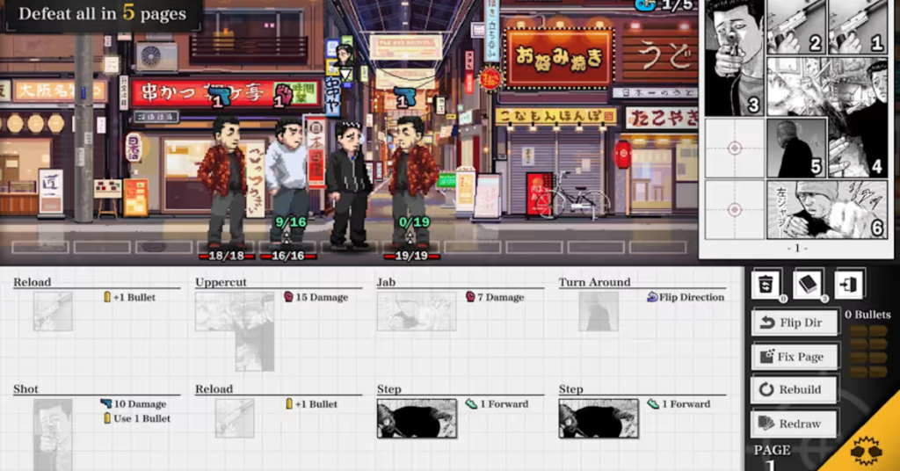Pick the Step card panel below Turn Around
The width and height of the screenshot is (900, 471).
click(x=599, y=418)
